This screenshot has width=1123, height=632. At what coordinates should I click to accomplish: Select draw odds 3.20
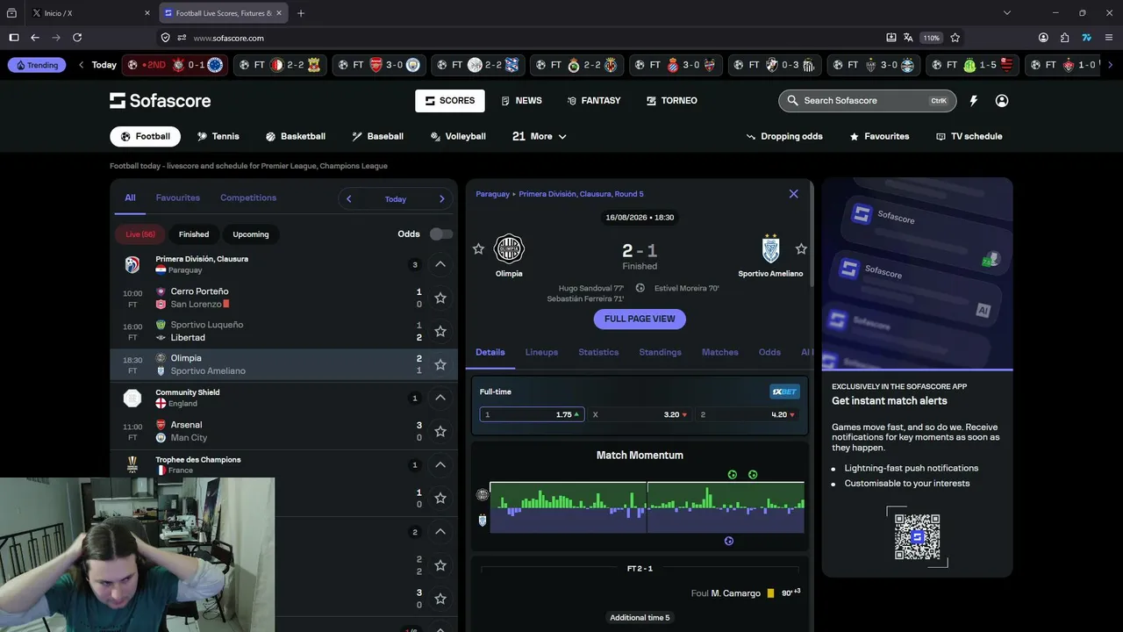coord(640,414)
